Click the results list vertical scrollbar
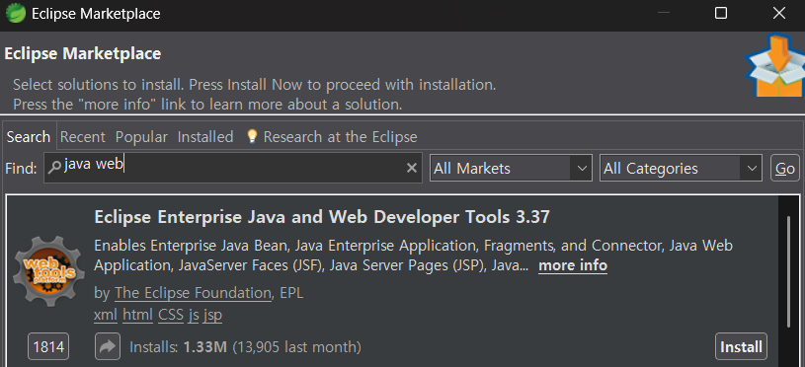Viewport: 805px width, 367px height. [x=788, y=271]
